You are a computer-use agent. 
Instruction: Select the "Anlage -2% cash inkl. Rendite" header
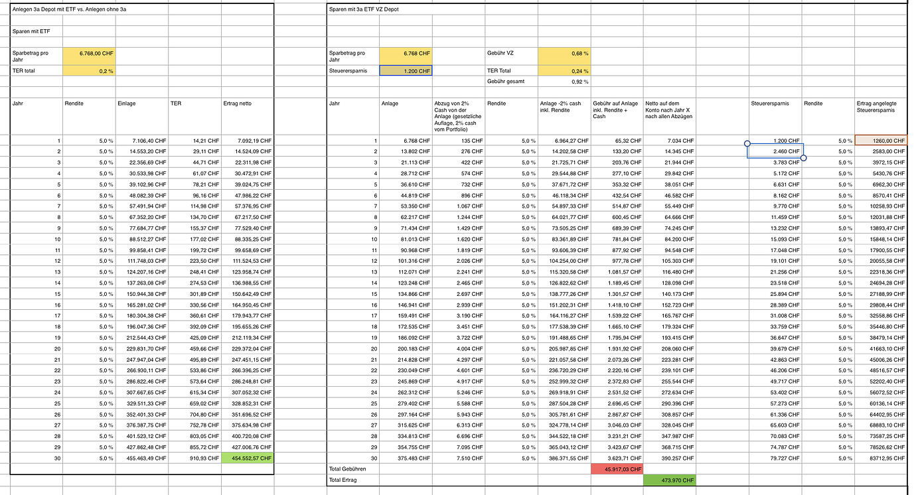coord(564,116)
